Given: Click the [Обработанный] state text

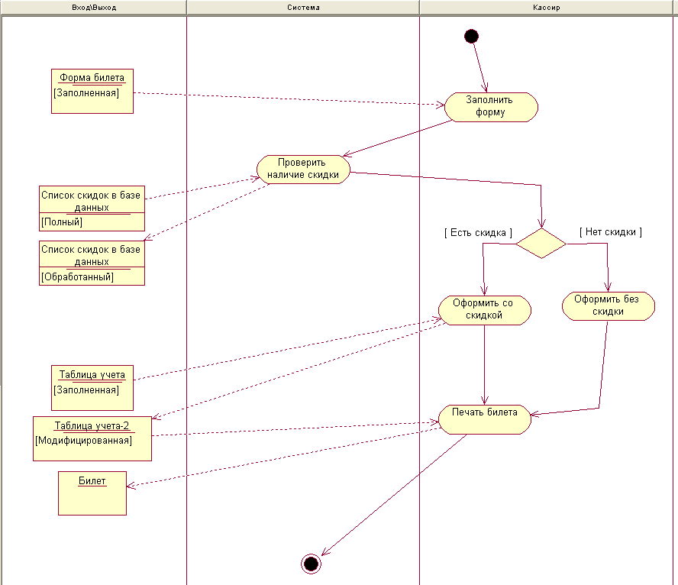Looking at the screenshot, I should (x=77, y=276).
